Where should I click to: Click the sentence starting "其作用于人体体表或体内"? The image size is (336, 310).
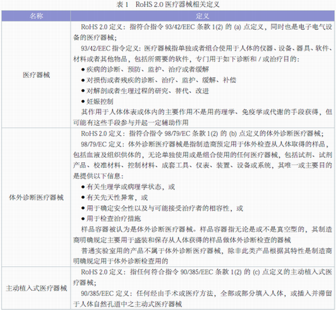click(206, 112)
